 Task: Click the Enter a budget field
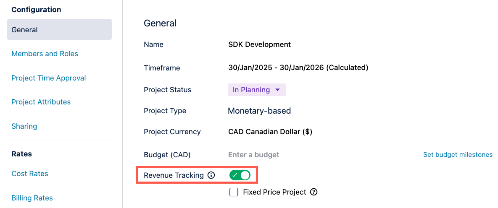pyautogui.click(x=254, y=155)
